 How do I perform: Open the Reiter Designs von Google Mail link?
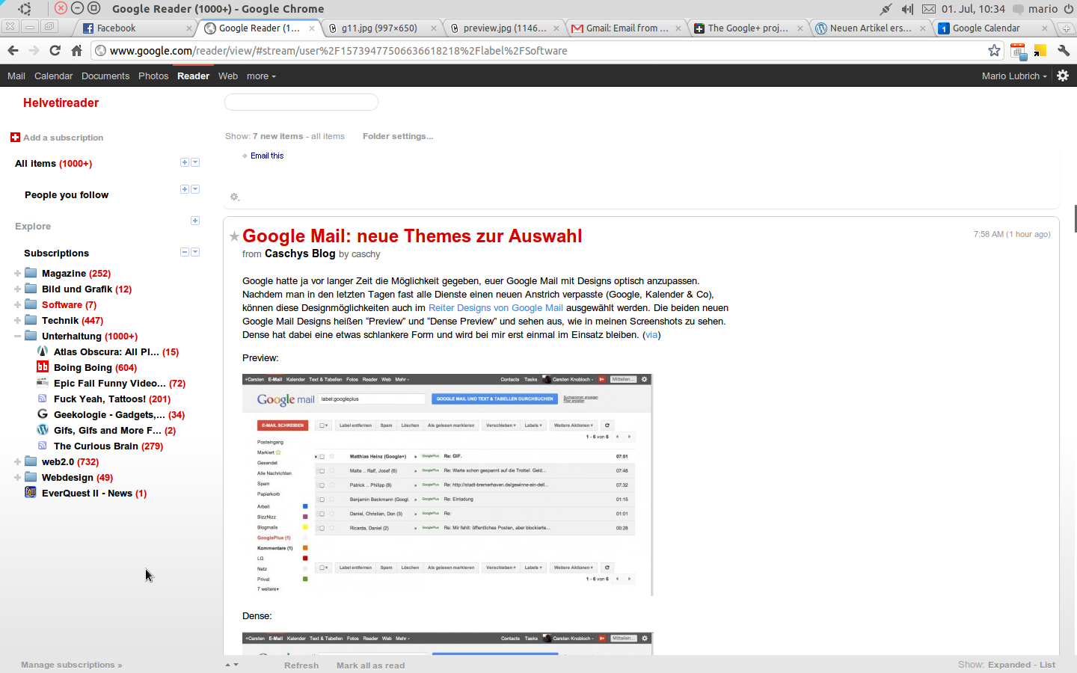[x=495, y=307]
